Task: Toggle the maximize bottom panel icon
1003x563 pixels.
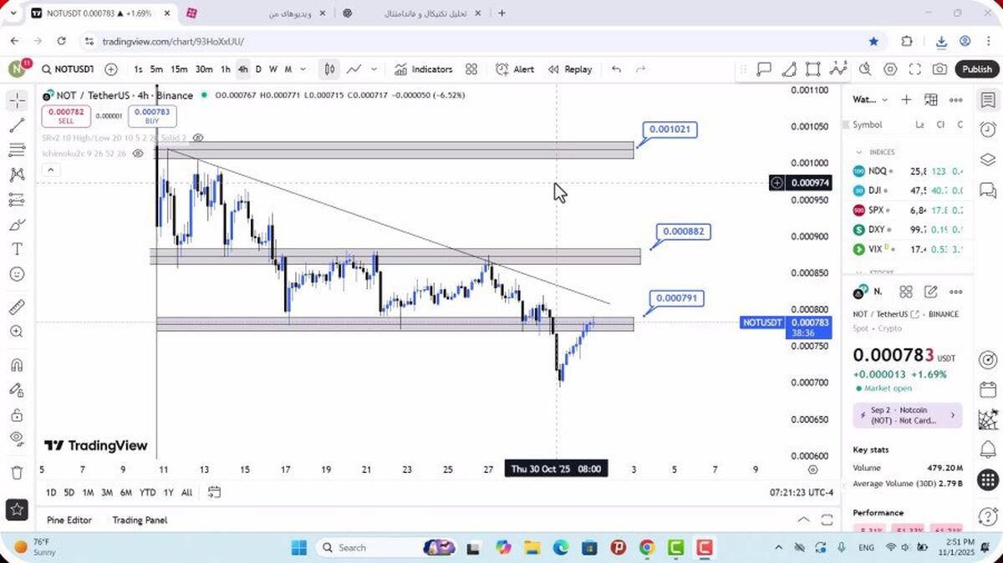Action: coord(827,520)
